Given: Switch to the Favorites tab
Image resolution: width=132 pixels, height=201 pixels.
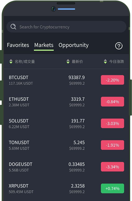Looking at the screenshot, I should (x=18, y=45).
